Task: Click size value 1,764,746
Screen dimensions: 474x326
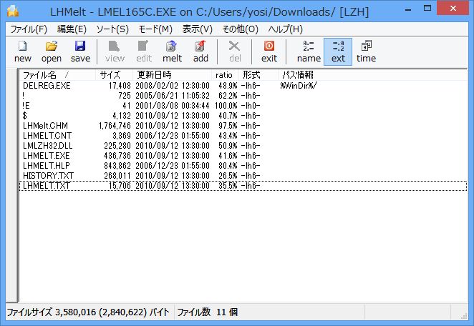Action: point(115,126)
